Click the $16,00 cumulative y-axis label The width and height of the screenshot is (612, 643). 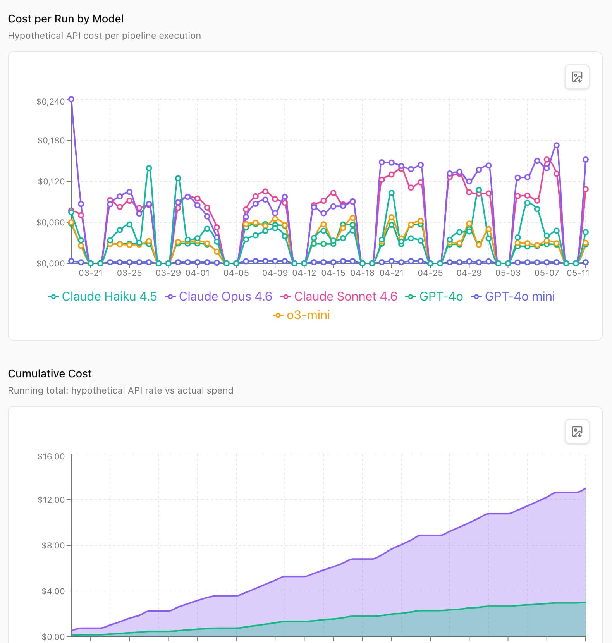pos(51,457)
